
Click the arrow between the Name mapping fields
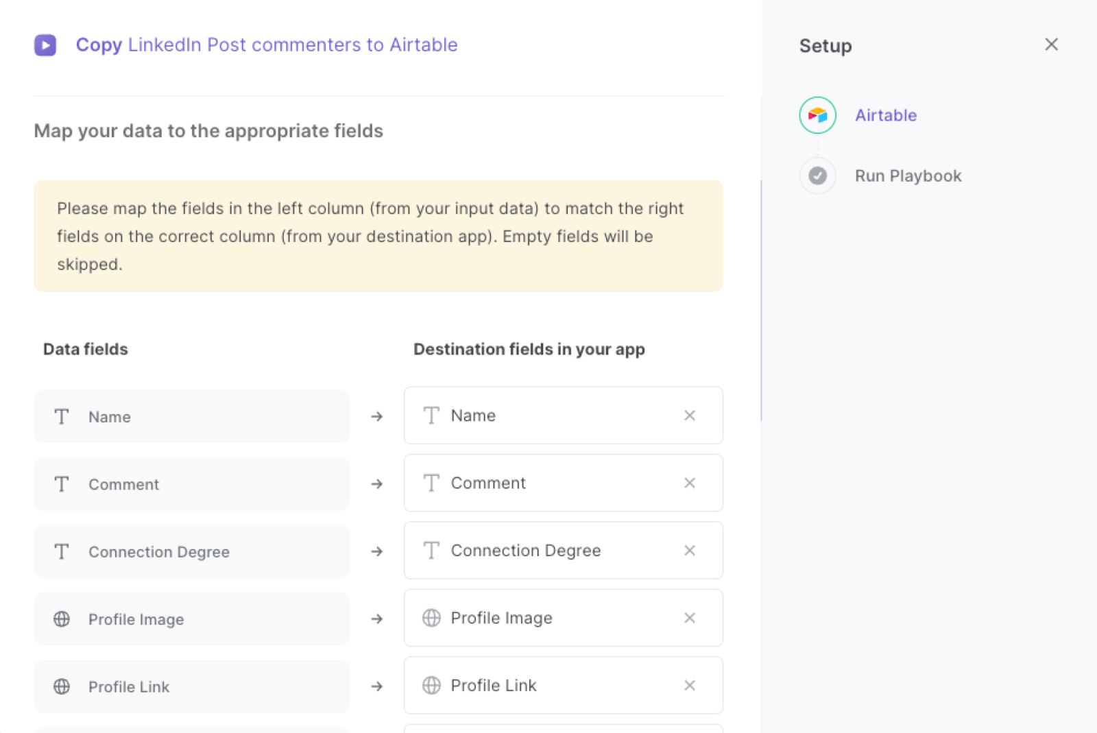(377, 416)
